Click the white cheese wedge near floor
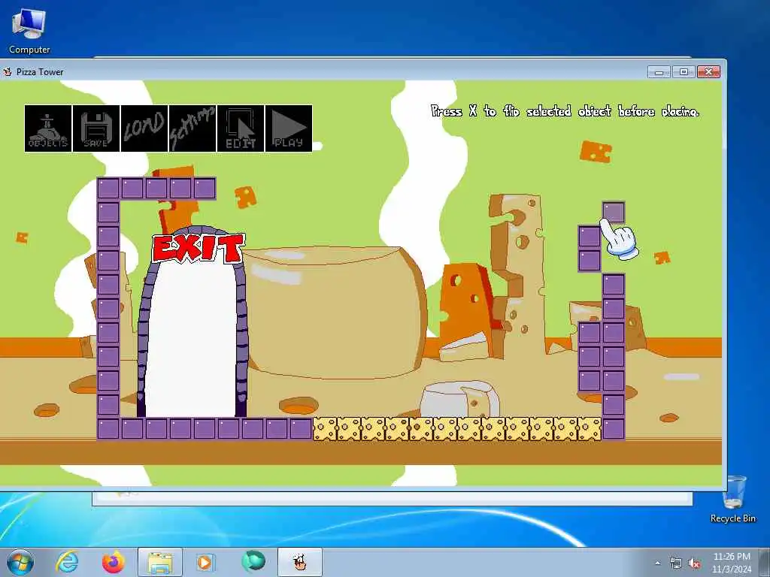Image resolution: width=770 pixels, height=577 pixels. pyautogui.click(x=459, y=398)
